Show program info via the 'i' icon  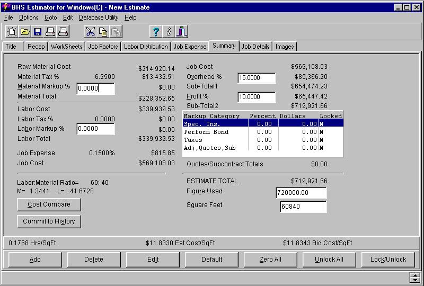pyautogui.click(x=169, y=32)
